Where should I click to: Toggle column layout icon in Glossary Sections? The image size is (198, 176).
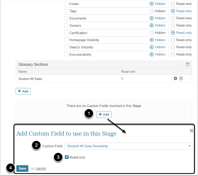tap(188, 65)
